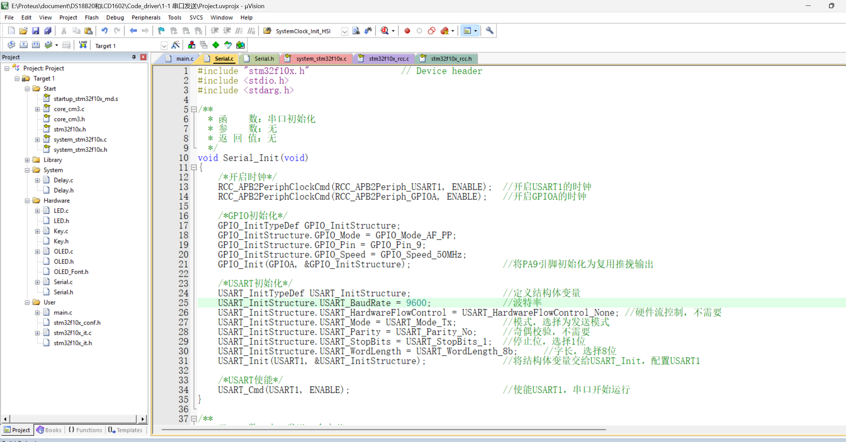
Task: Open Pack Installer icon
Action: tap(240, 45)
